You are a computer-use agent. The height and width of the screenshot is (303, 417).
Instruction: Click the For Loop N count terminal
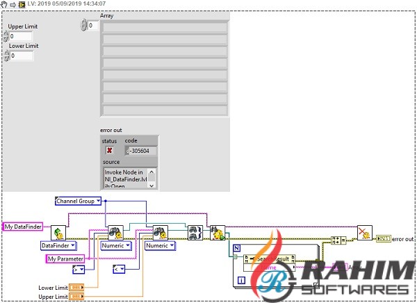pyautogui.click(x=237, y=248)
